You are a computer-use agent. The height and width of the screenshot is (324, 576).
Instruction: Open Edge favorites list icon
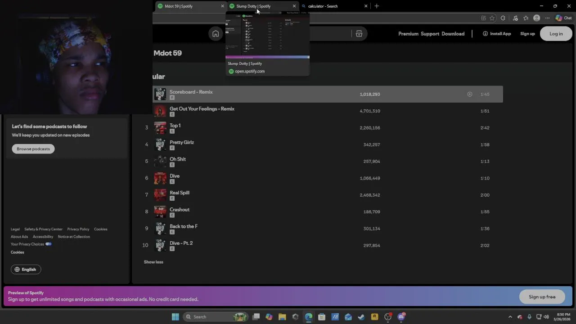526,18
